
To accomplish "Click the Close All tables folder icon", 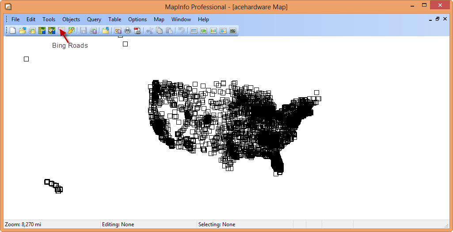I will tap(106, 30).
